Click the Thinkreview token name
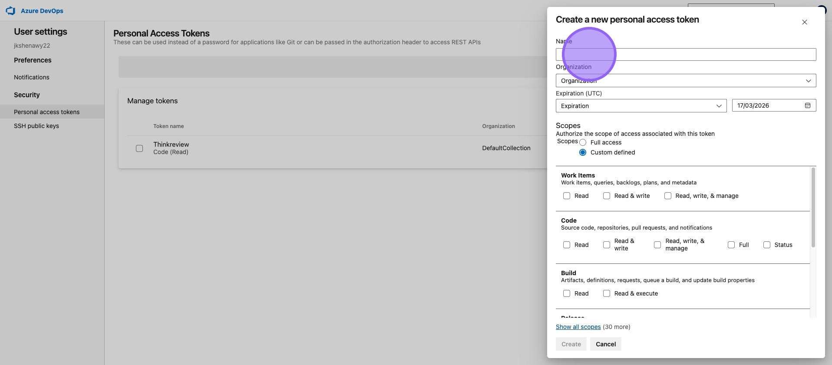 pos(171,145)
